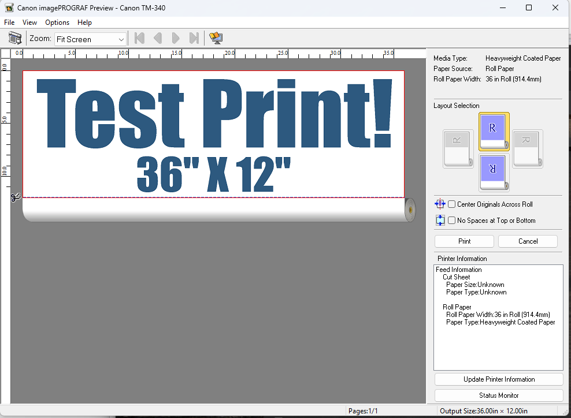Screen dimensions: 571x418
Task: Click the scissors cut-line marker
Action: click(16, 197)
